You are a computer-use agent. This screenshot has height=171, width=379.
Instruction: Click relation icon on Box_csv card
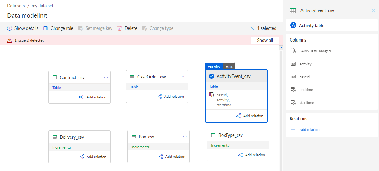coord(161,157)
